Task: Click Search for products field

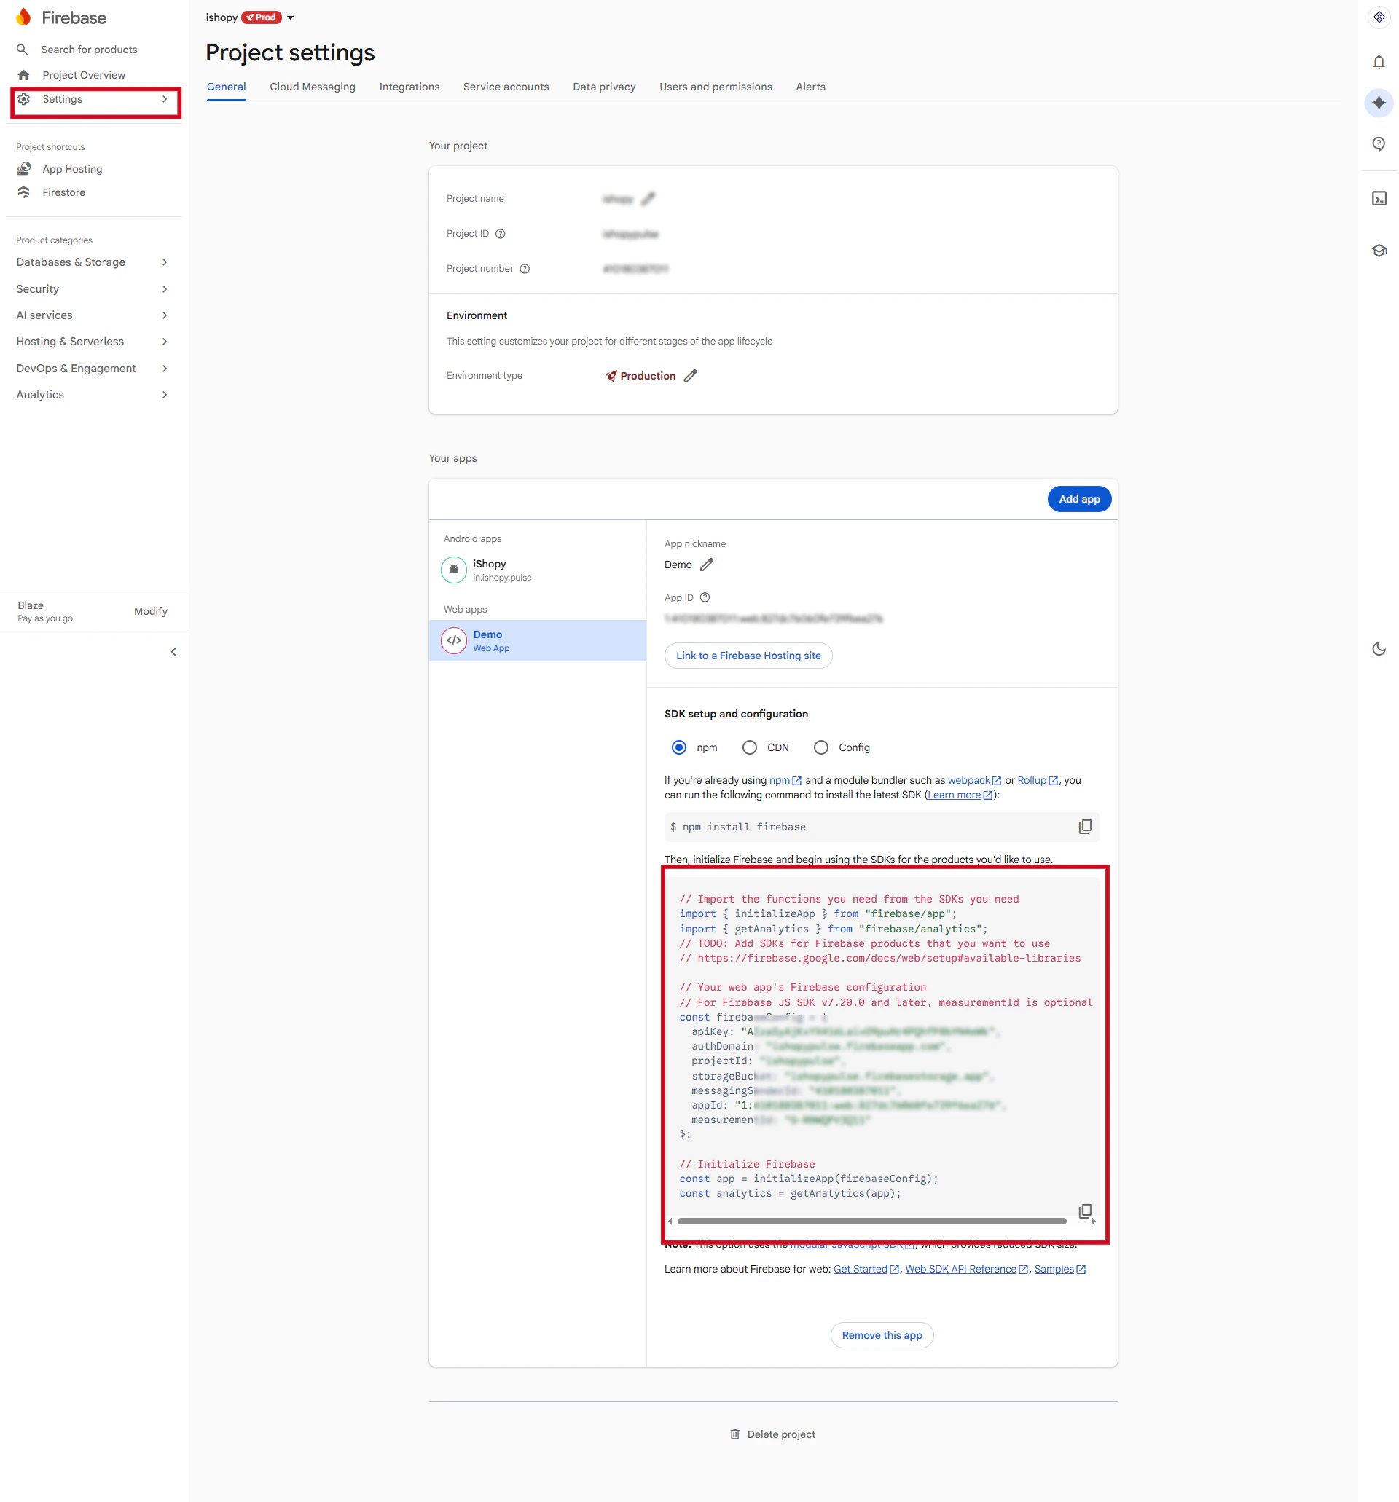Action: [x=88, y=49]
